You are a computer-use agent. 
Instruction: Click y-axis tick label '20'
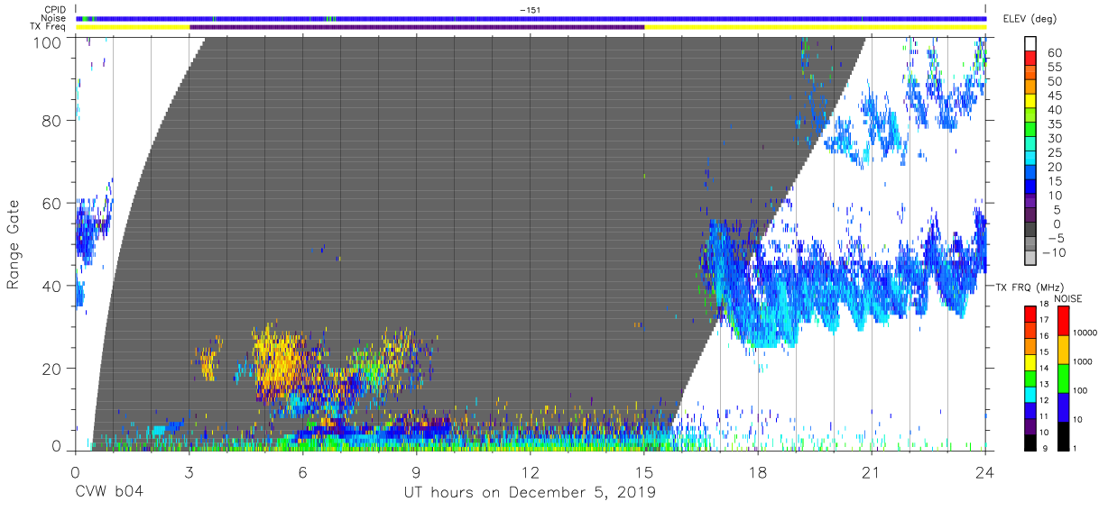(x=51, y=368)
